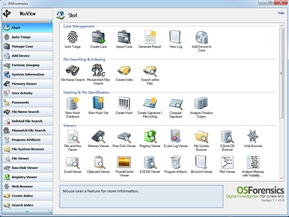
Task: Choose Mismatch File Search in sidebar
Action: [27, 130]
